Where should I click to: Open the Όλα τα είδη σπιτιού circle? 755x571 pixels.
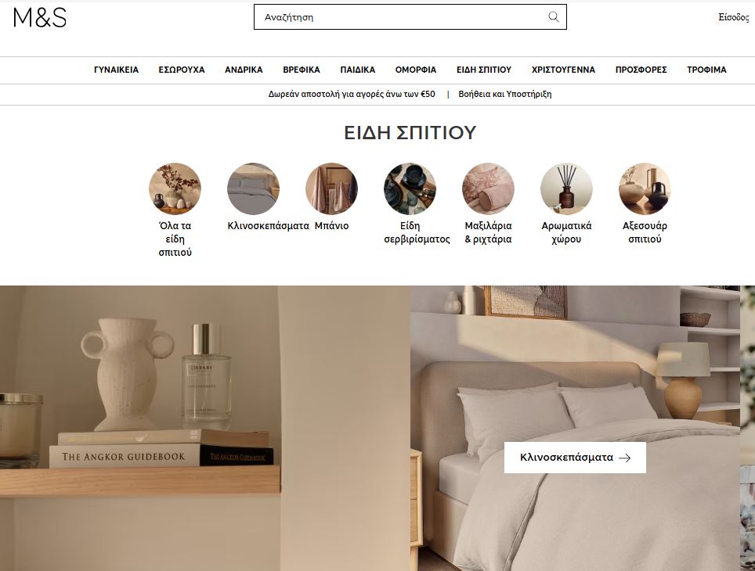tap(175, 189)
